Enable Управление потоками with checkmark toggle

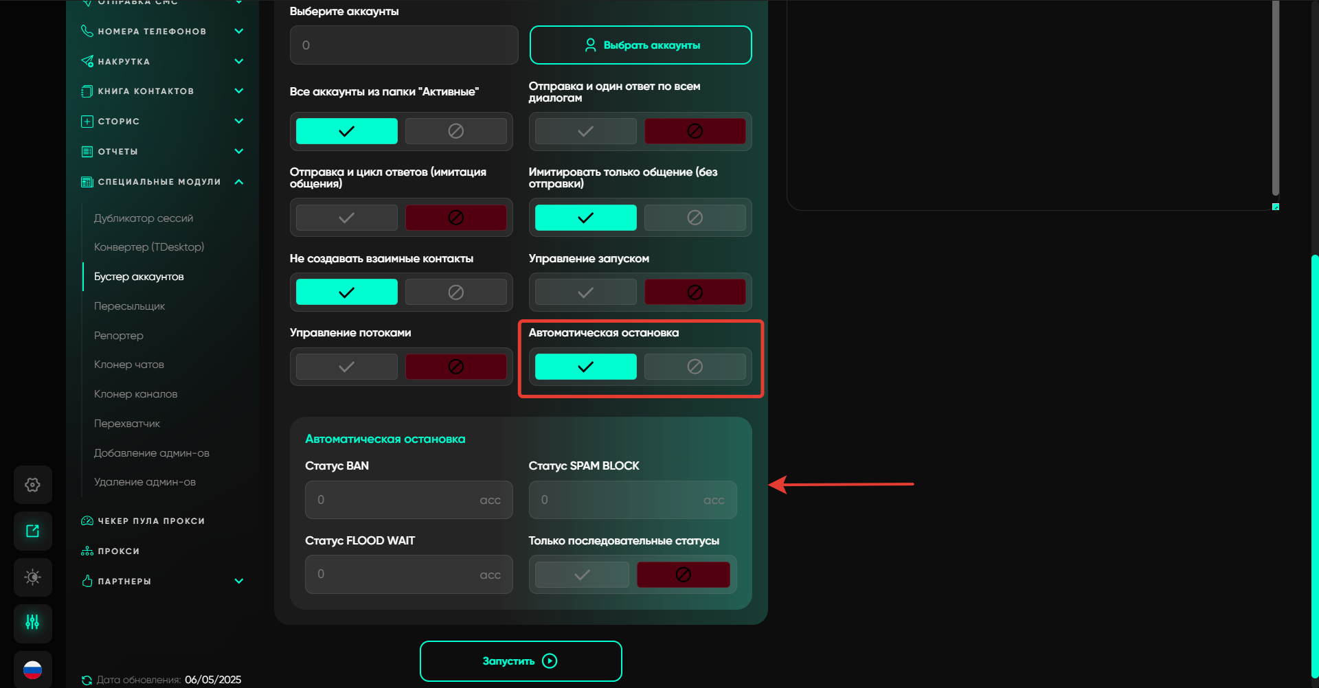tap(346, 367)
